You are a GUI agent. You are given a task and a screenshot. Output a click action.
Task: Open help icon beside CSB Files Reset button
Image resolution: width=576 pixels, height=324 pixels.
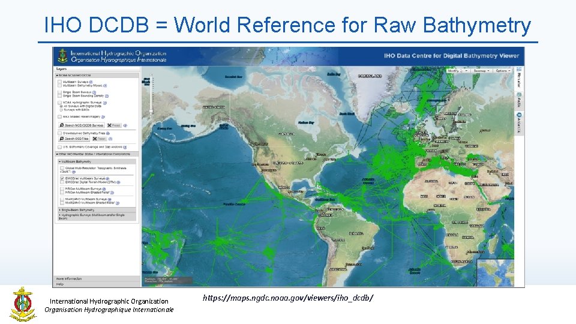coord(110,139)
